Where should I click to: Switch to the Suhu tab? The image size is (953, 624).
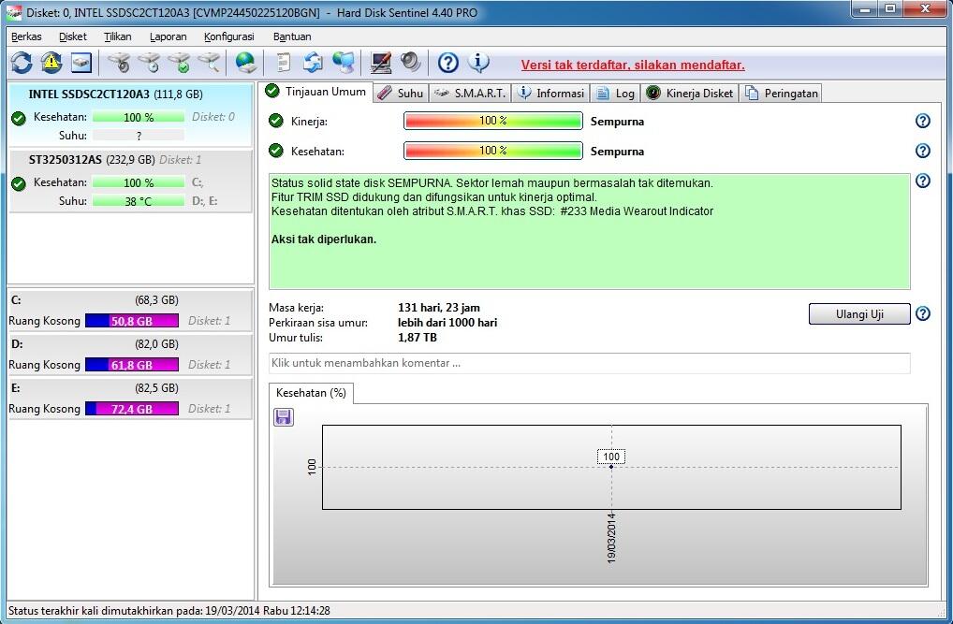[401, 93]
